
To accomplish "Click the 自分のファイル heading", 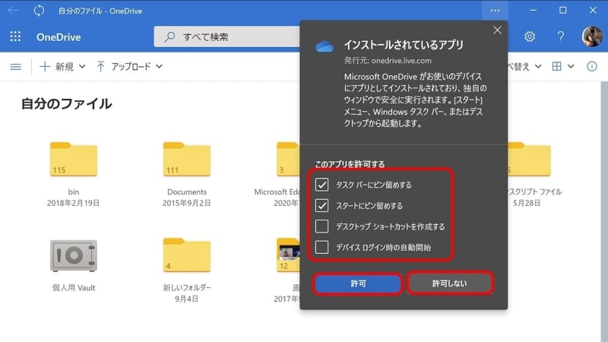I will click(x=66, y=104).
